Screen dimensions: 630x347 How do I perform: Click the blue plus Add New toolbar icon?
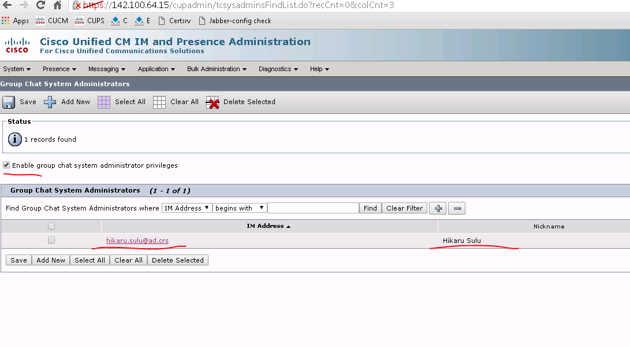pyautogui.click(x=50, y=102)
